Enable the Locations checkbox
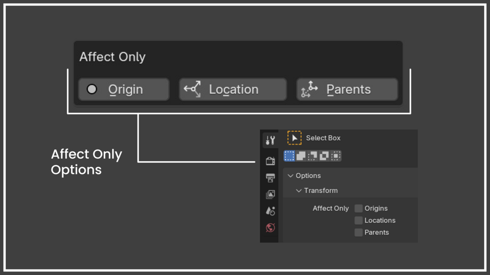Screen dimensions: 490x275 tap(358, 220)
